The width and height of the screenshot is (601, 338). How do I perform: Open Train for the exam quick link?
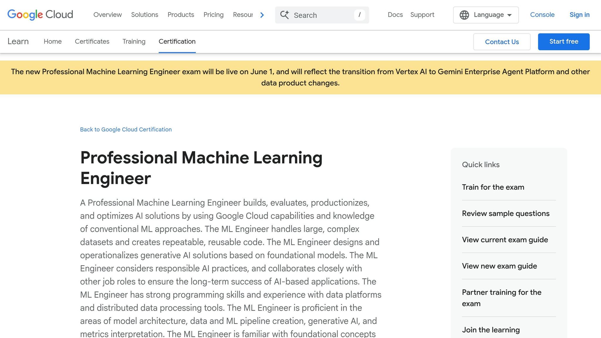(x=493, y=187)
